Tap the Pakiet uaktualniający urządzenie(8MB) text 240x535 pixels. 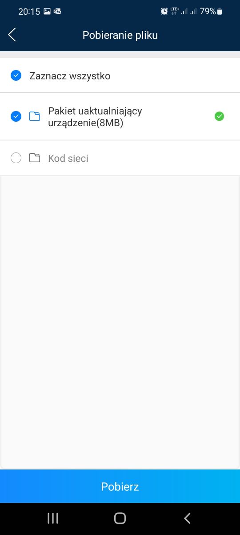click(x=95, y=117)
